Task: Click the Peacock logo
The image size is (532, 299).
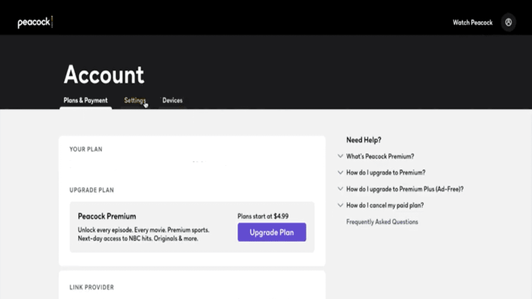Action: point(35,23)
